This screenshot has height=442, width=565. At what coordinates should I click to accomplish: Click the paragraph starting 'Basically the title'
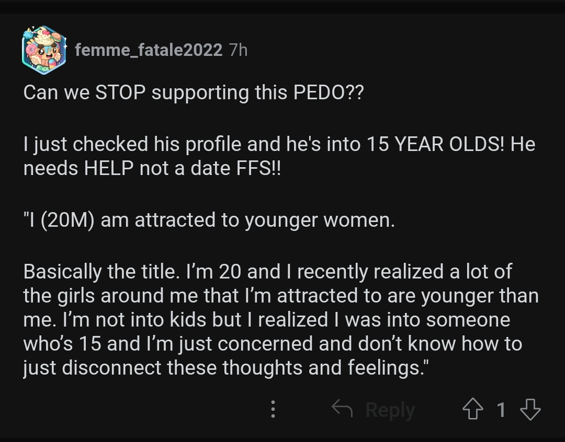(281, 320)
